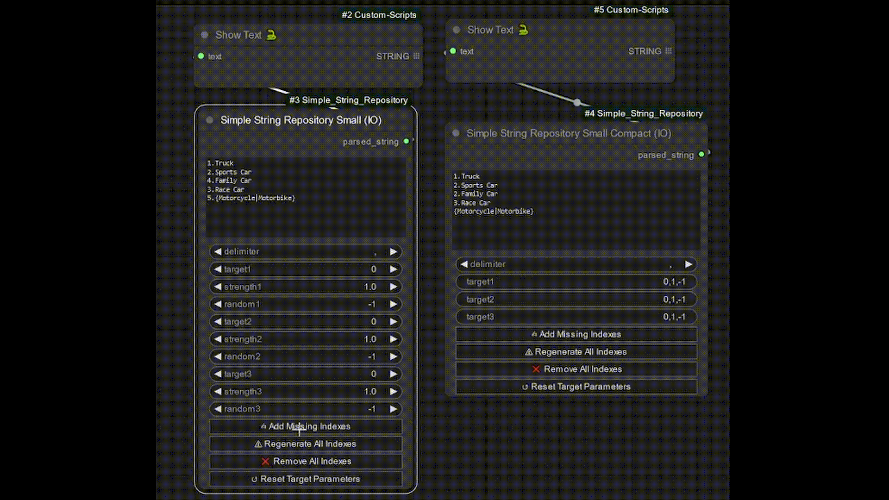Toggle the collapse dot on Show Text #5
889x500 pixels.
point(457,30)
